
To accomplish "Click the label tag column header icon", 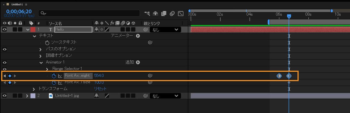I will click(31, 23).
